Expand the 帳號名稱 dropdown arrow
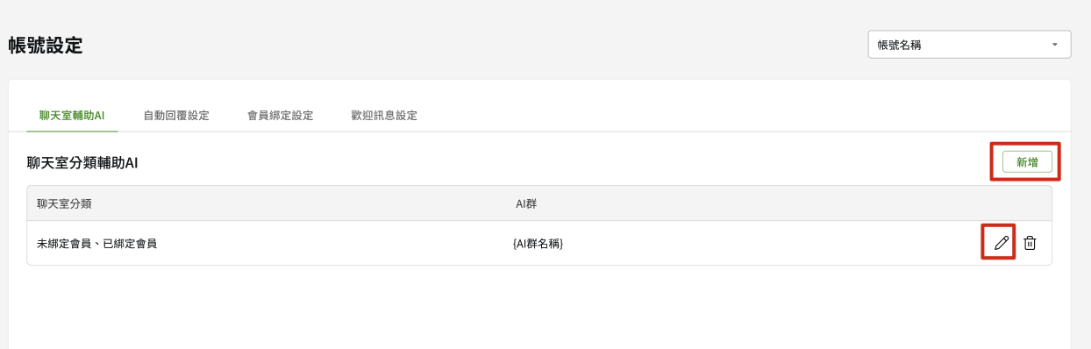1091x349 pixels. click(x=1055, y=45)
